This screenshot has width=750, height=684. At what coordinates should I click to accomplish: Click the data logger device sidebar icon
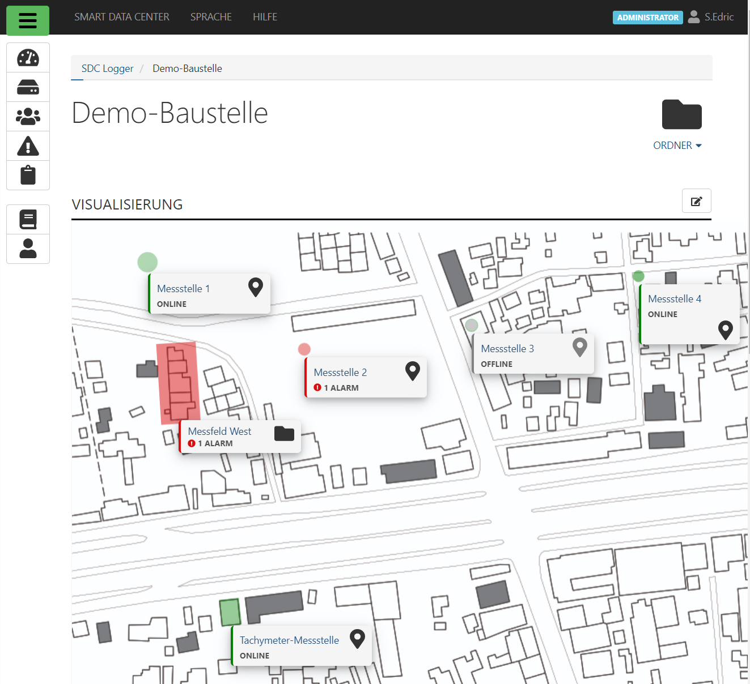click(28, 87)
